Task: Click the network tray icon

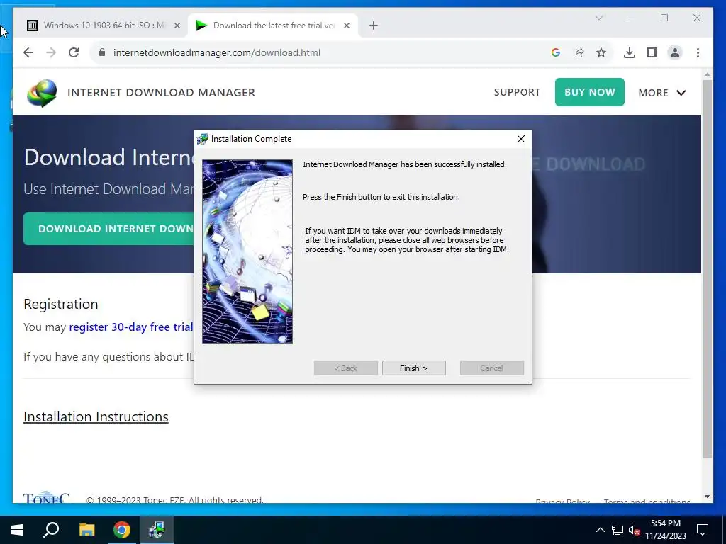Action: click(618, 530)
